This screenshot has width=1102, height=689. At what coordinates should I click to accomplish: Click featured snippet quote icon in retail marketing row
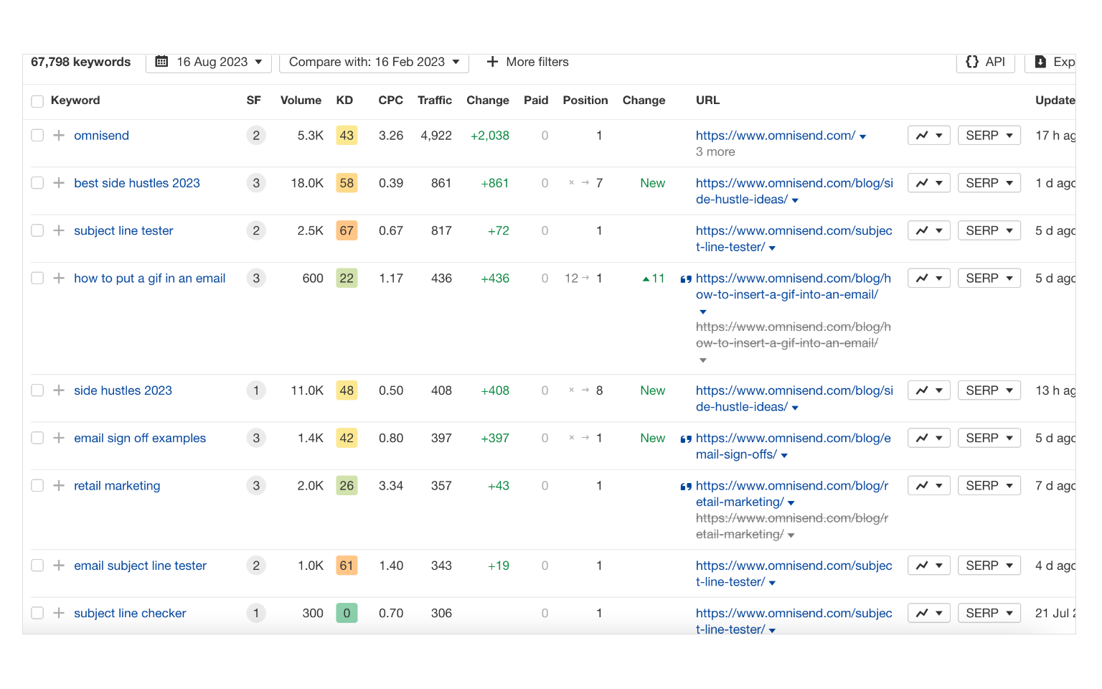coord(686,487)
